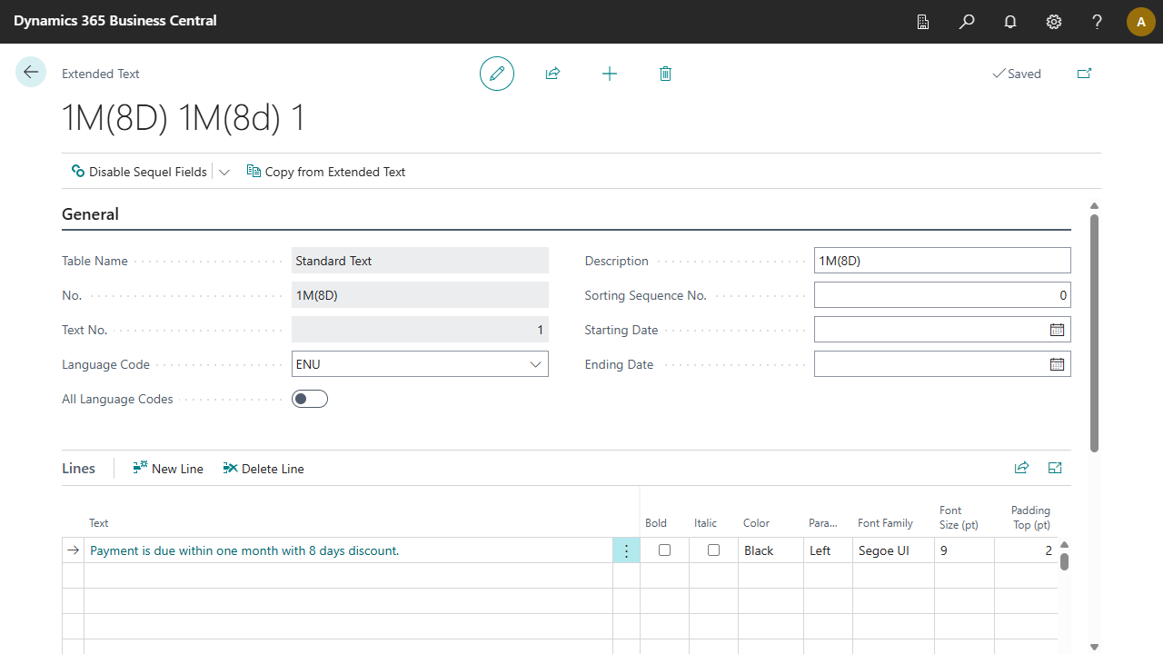Open page in new window icon
1163x654 pixels.
click(x=1084, y=74)
